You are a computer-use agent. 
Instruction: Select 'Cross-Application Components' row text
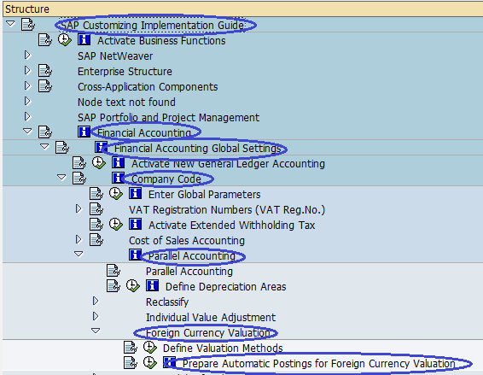(148, 87)
